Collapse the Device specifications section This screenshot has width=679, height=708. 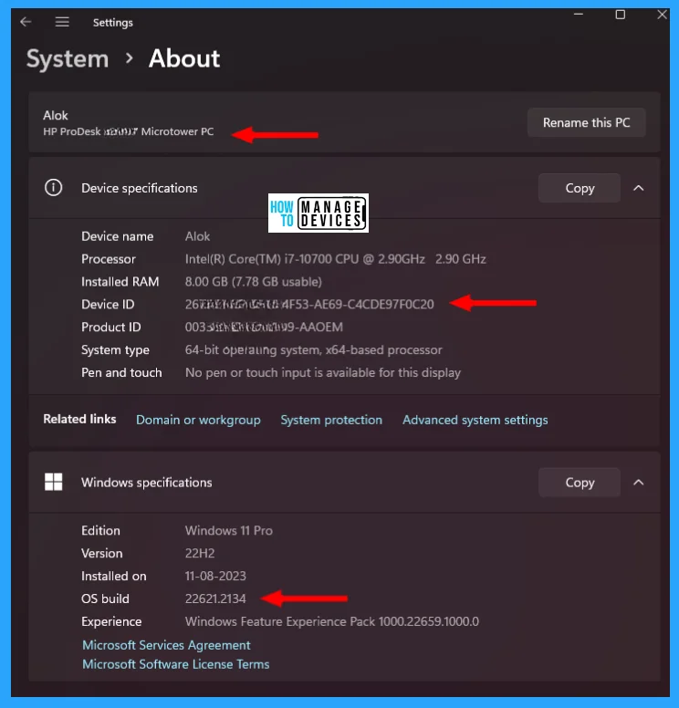pyautogui.click(x=638, y=188)
